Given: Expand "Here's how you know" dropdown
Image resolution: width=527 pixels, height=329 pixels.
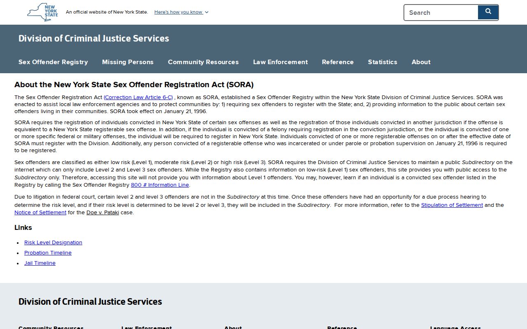Looking at the screenshot, I should (x=181, y=12).
